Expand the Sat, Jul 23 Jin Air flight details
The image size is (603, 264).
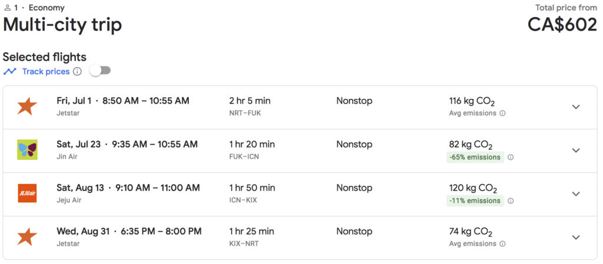tap(576, 150)
